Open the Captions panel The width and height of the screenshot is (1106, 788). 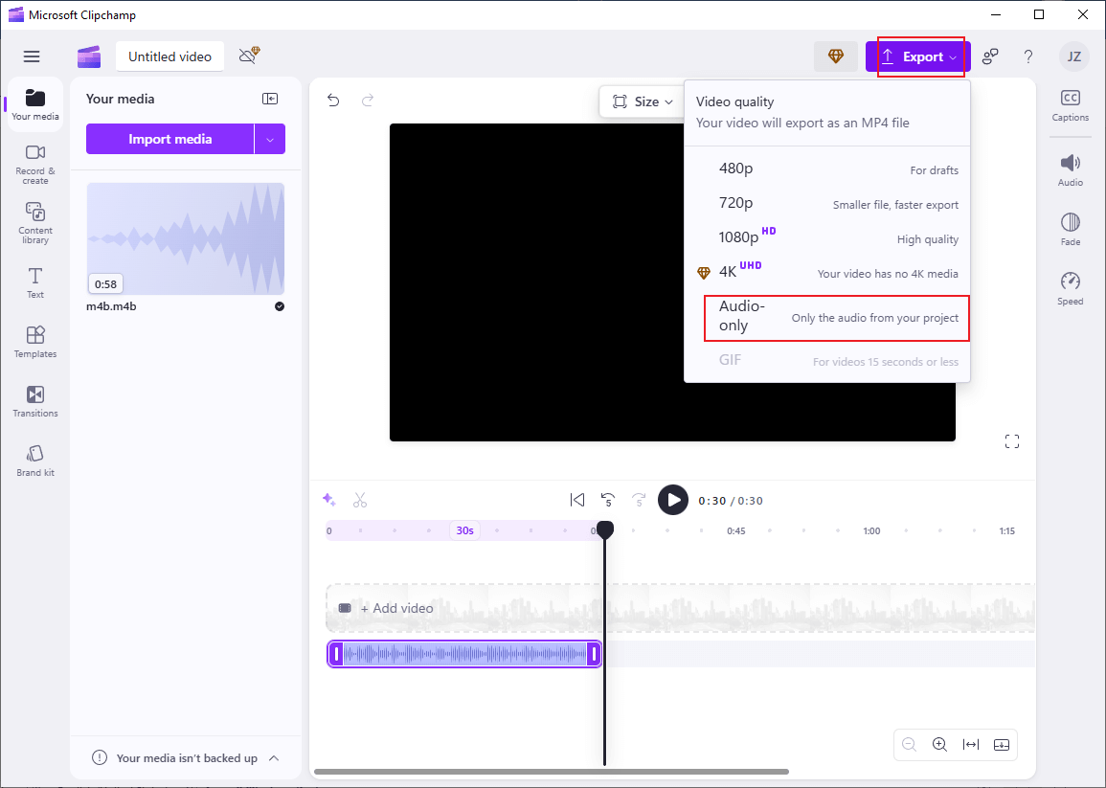click(1070, 106)
